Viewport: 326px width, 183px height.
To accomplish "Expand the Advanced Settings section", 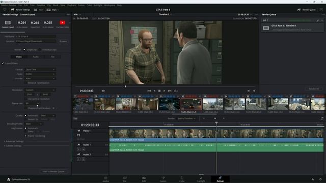I will (14, 141).
